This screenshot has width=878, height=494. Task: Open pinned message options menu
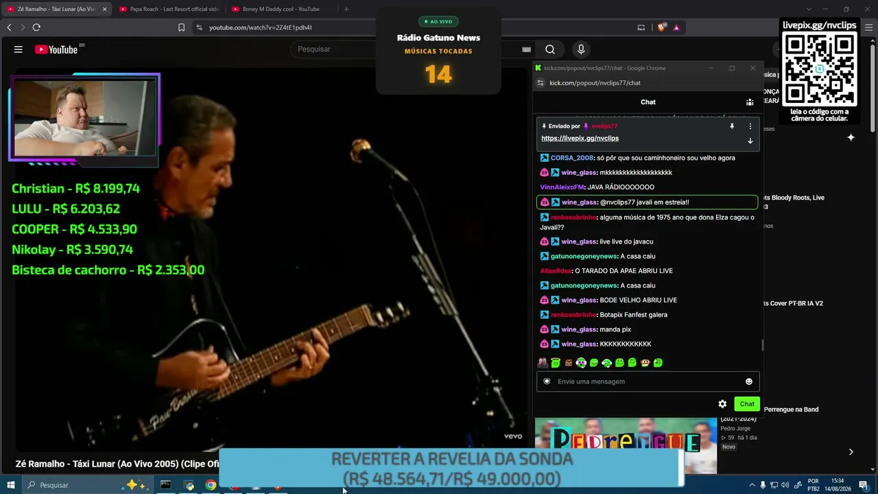(750, 126)
